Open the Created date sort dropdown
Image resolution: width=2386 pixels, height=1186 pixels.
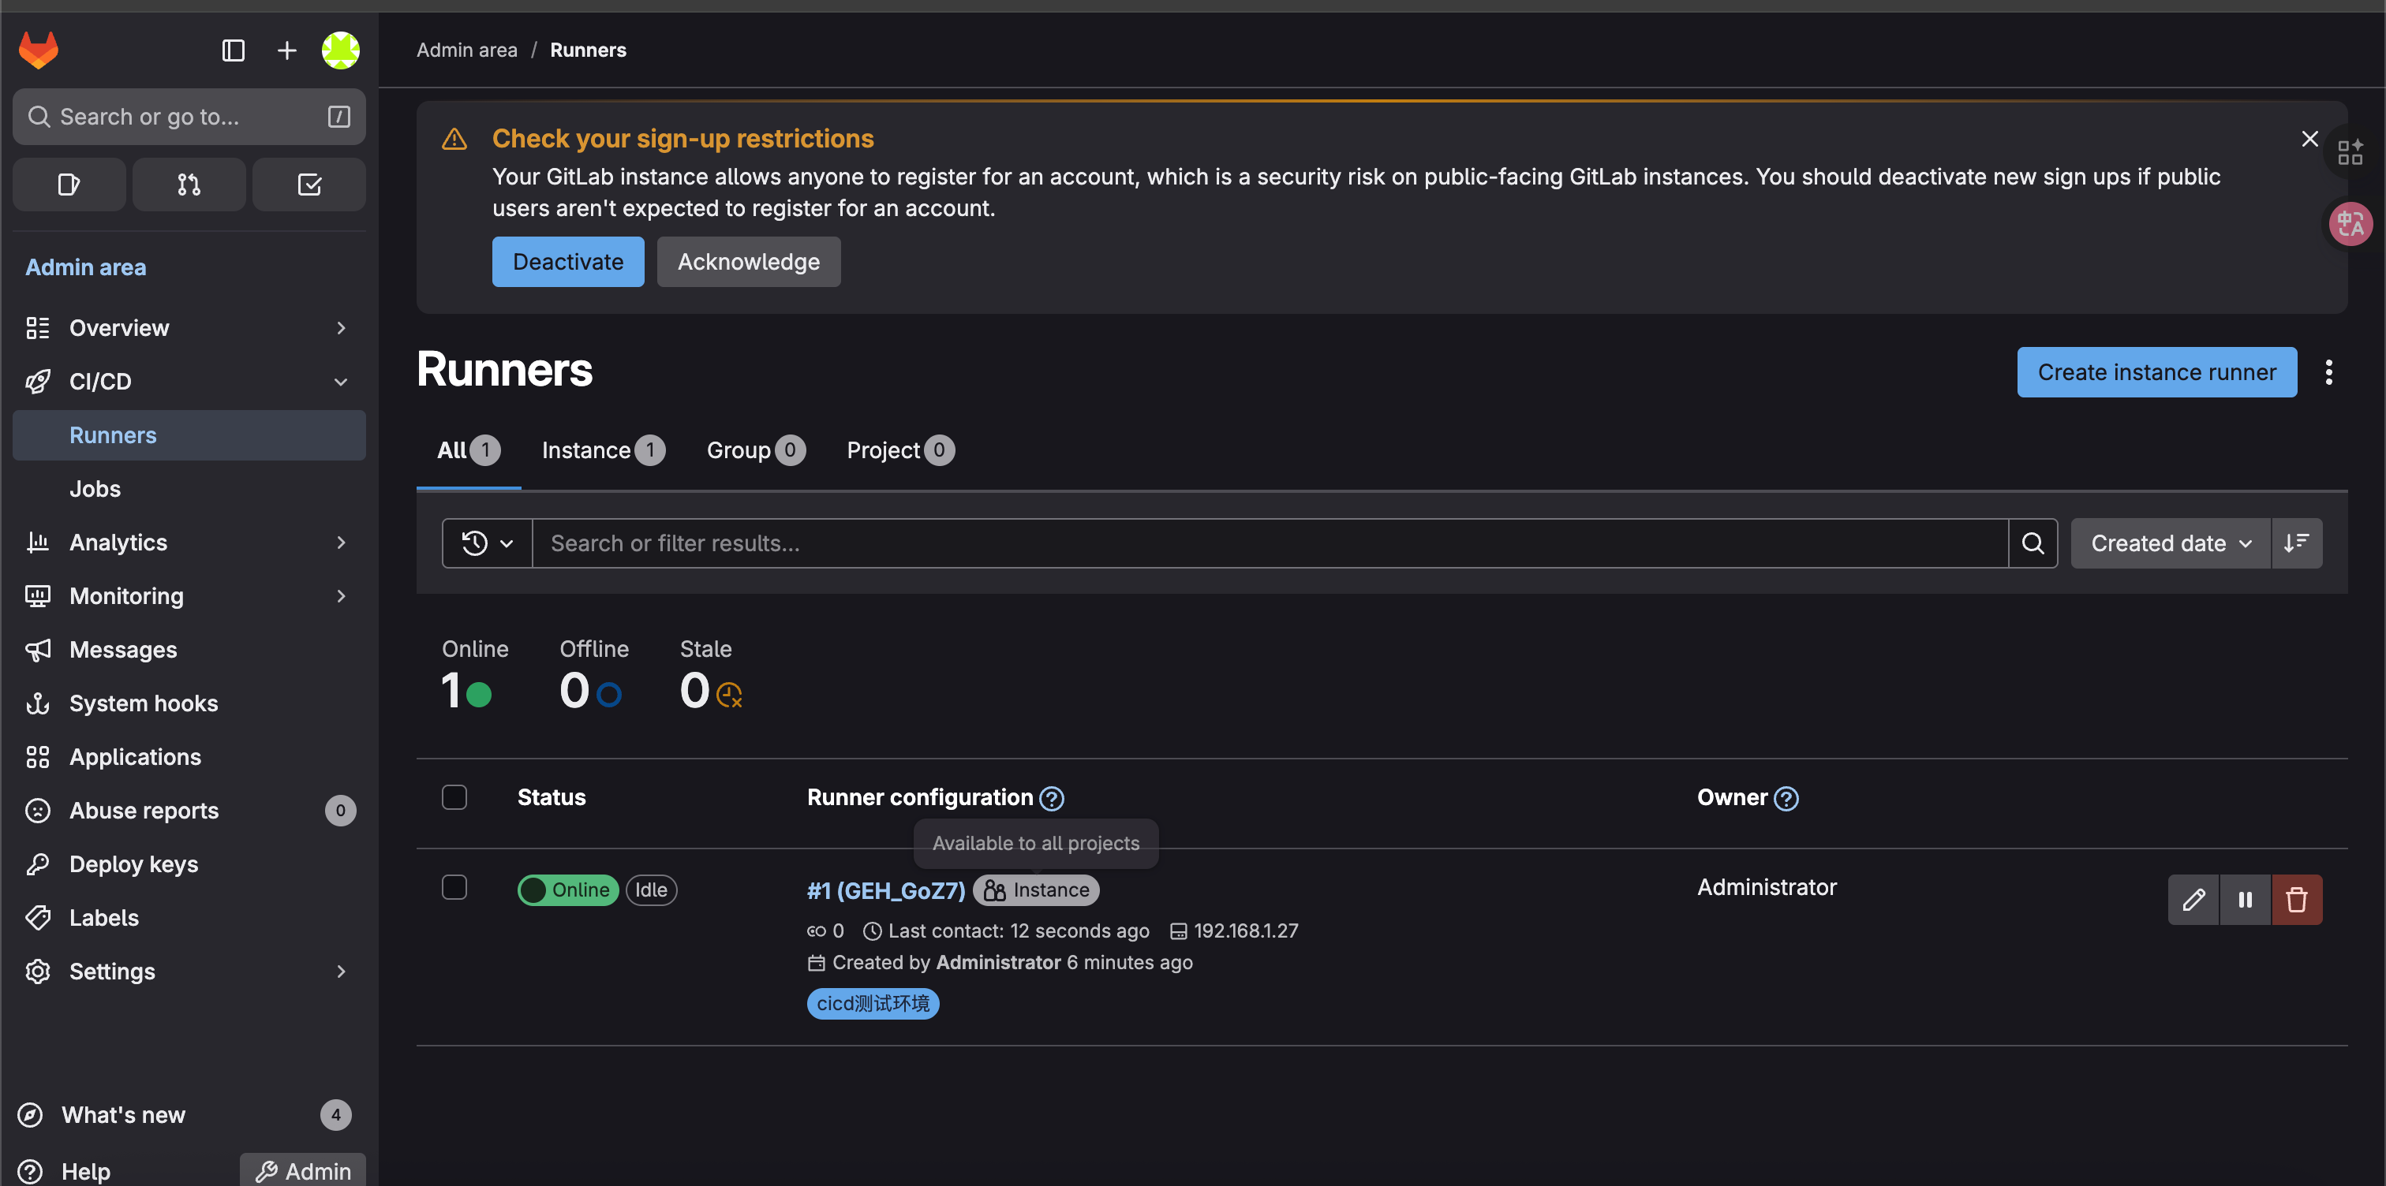click(x=2169, y=543)
